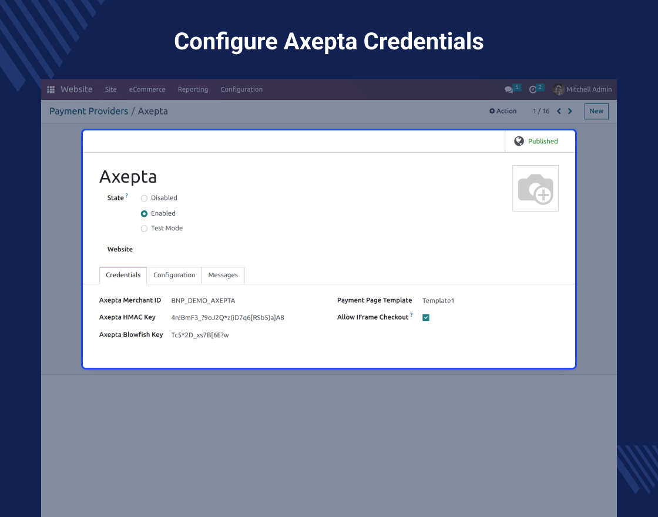Switch to the Messages tab
Viewport: 658px width, 517px height.
pyautogui.click(x=223, y=276)
